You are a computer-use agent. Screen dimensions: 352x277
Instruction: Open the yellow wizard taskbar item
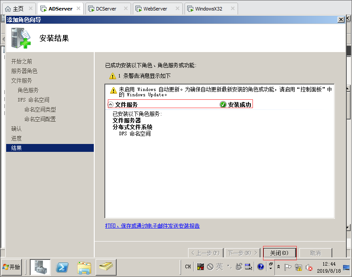[x=106, y=267]
